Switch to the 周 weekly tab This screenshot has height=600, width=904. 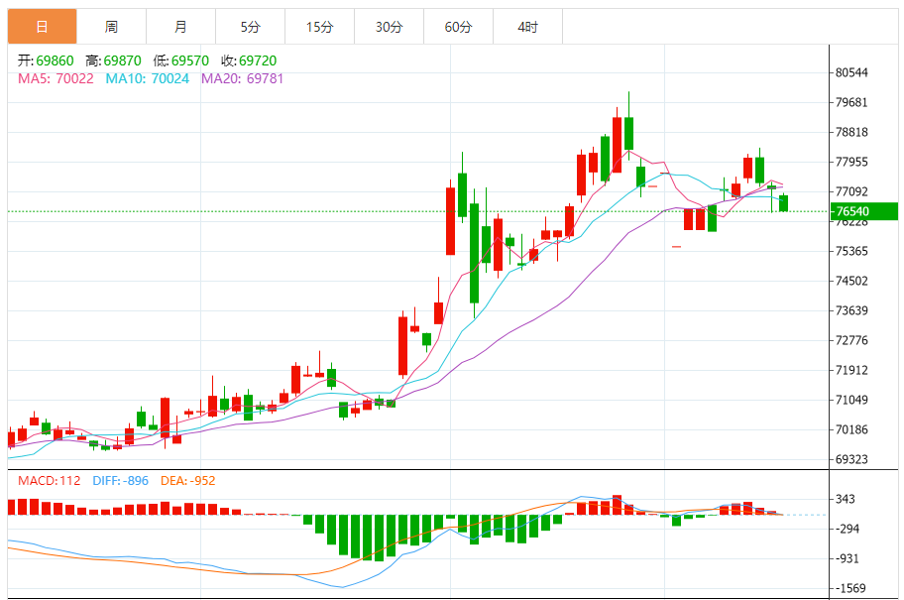(x=111, y=27)
